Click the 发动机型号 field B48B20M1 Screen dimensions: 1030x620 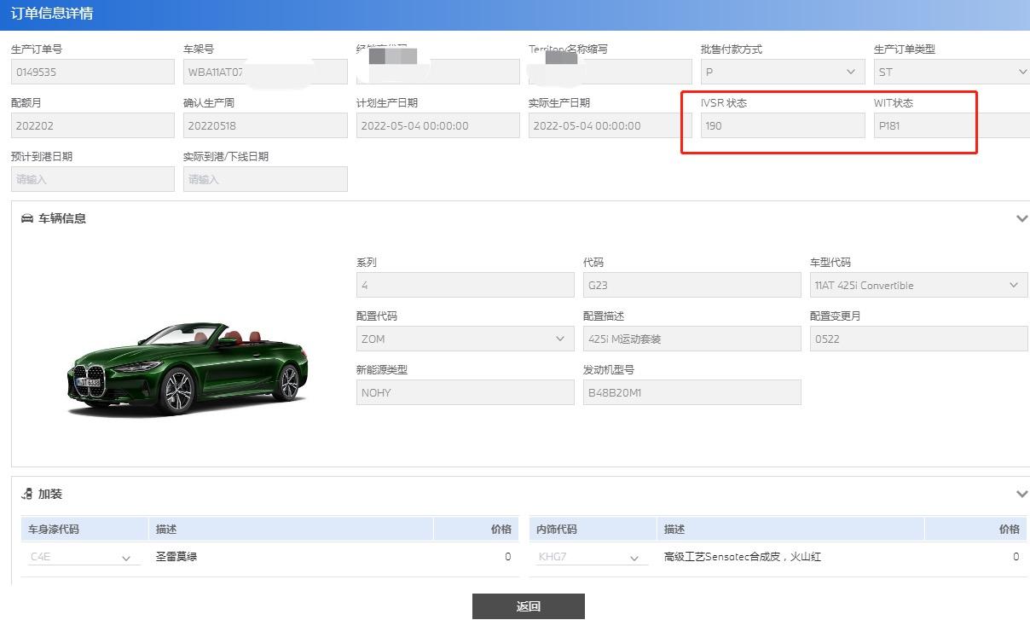point(691,392)
